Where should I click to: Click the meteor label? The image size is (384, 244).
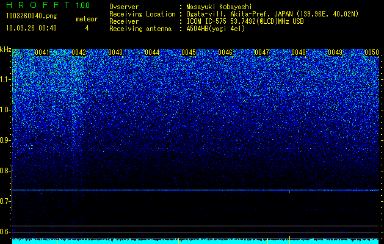pyautogui.click(x=87, y=19)
